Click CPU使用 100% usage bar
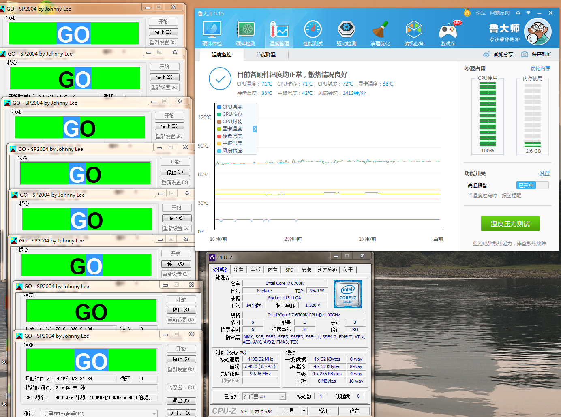The width and height of the screenshot is (561, 417). click(x=488, y=114)
